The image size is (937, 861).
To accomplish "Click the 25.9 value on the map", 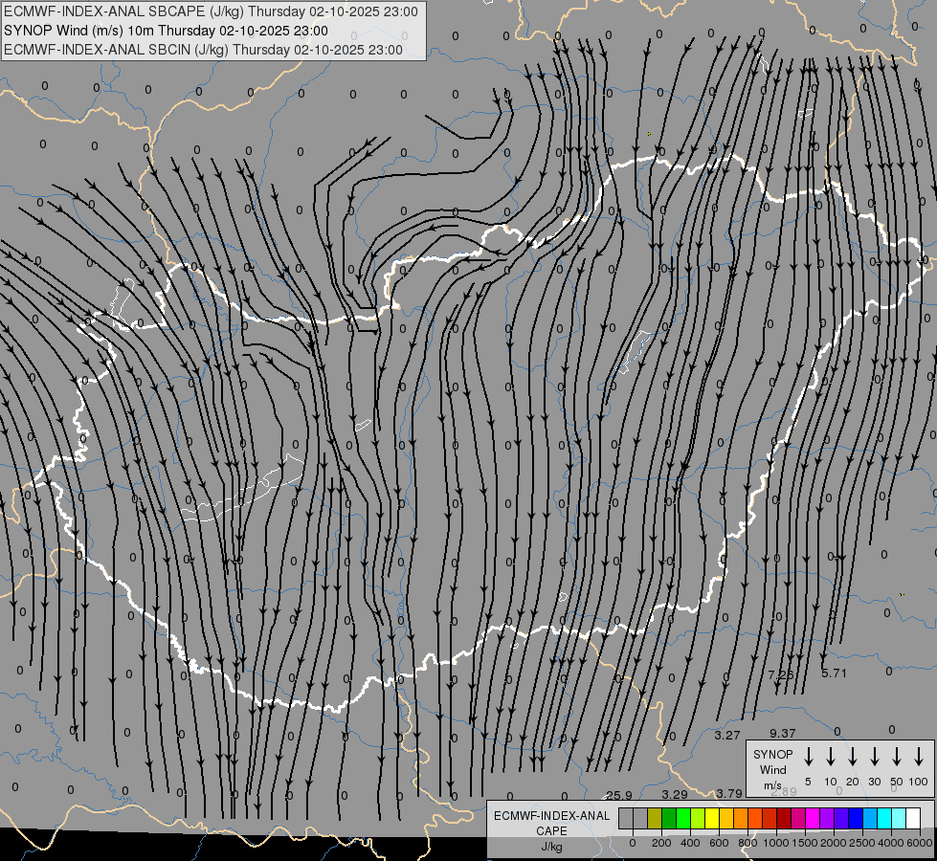I will pos(618,795).
